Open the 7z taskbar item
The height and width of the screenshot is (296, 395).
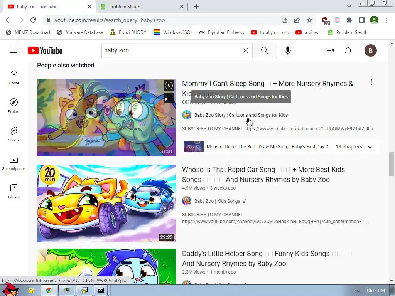tap(101, 290)
